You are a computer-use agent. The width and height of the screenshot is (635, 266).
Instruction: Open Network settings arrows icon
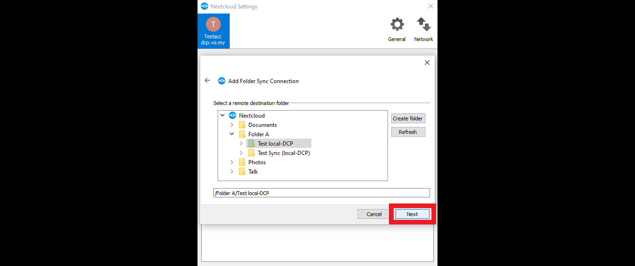tap(423, 25)
